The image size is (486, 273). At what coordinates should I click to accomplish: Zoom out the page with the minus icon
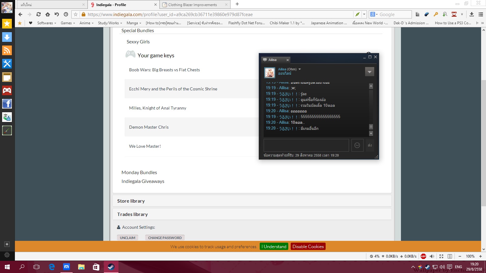coord(460,256)
